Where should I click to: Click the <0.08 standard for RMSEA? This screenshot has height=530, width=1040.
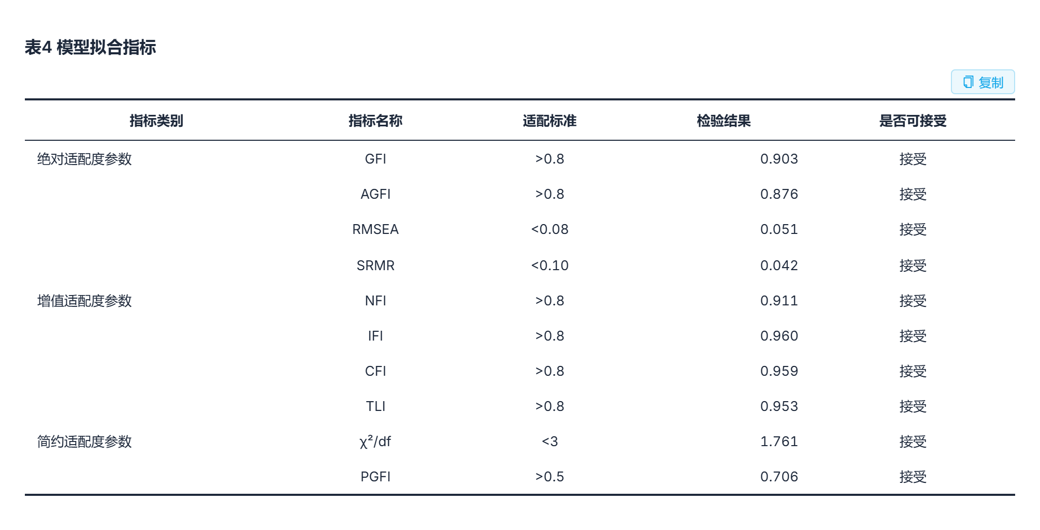(x=550, y=229)
